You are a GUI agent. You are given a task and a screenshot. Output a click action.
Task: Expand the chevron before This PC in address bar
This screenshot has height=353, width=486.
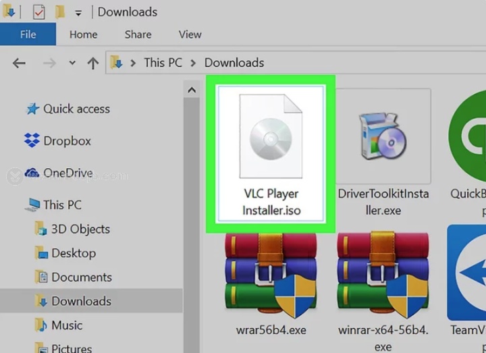click(x=133, y=63)
